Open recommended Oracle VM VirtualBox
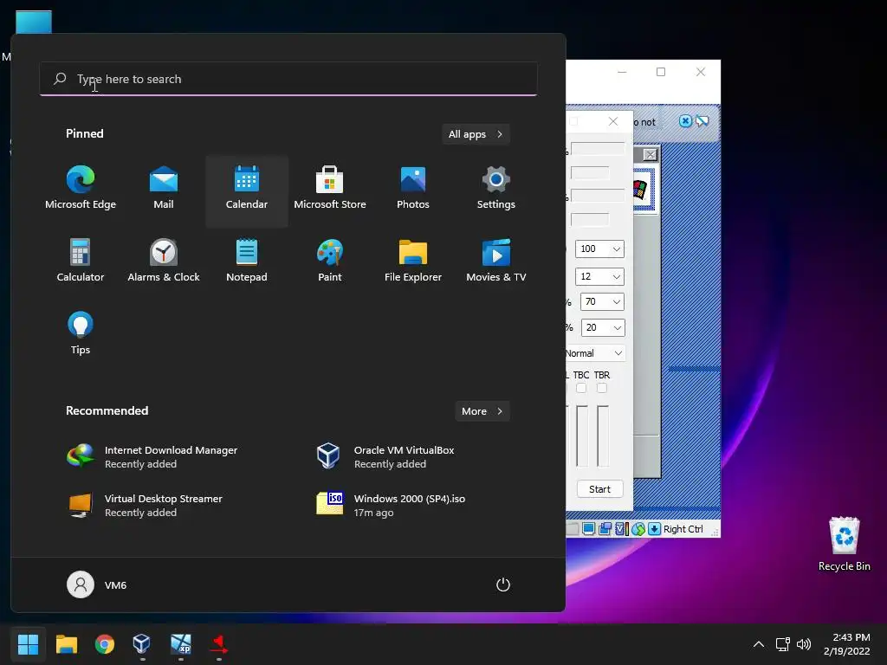Viewport: 887px width, 665px height. pos(385,457)
